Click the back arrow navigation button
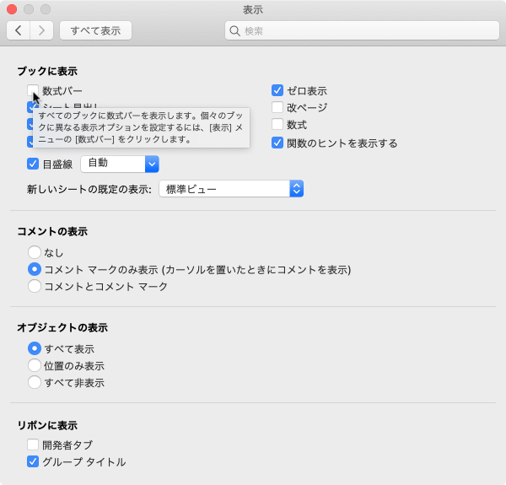Viewport: 506px width, 485px height. click(19, 30)
